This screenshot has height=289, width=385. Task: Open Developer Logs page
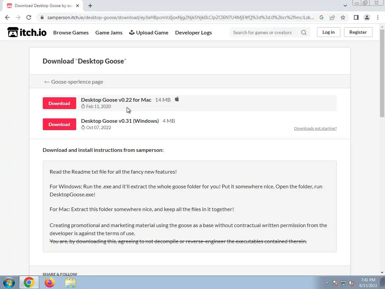194,32
